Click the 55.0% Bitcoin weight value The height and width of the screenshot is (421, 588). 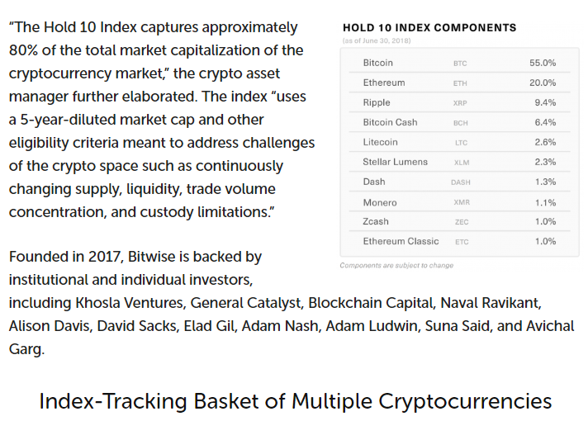543,63
